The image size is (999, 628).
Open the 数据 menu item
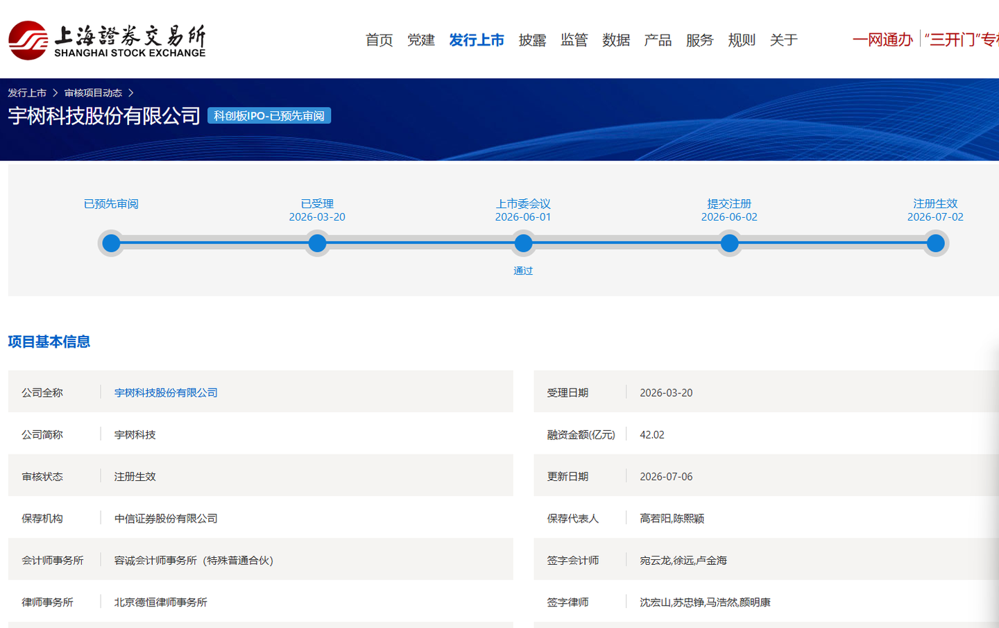pos(616,40)
